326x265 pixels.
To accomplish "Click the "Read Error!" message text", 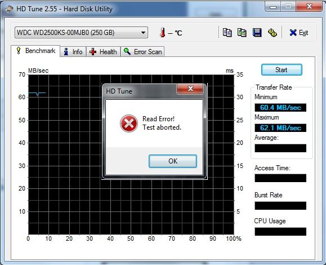I will pos(158,119).
